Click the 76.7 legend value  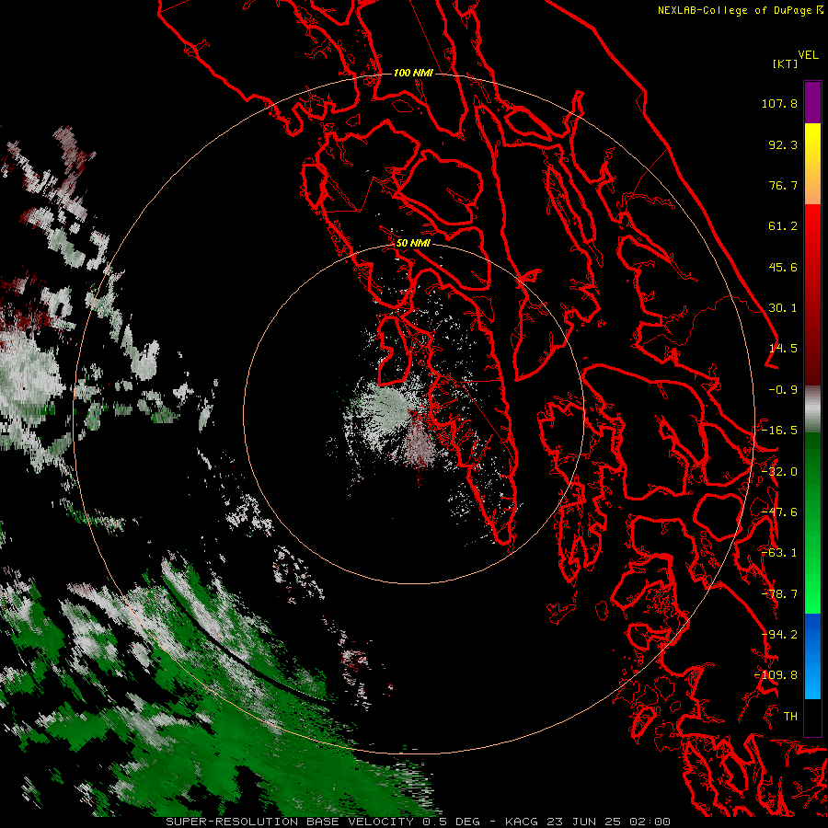click(x=783, y=185)
